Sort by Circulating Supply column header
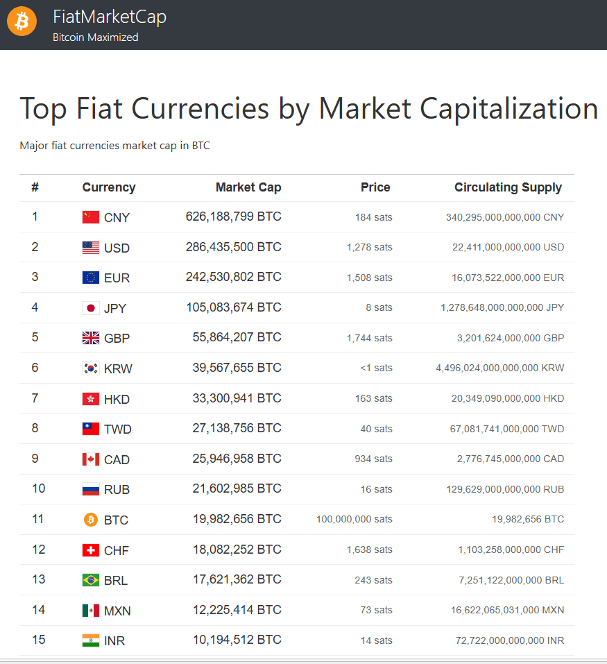Viewport: 607px width, 664px height. pos(508,187)
